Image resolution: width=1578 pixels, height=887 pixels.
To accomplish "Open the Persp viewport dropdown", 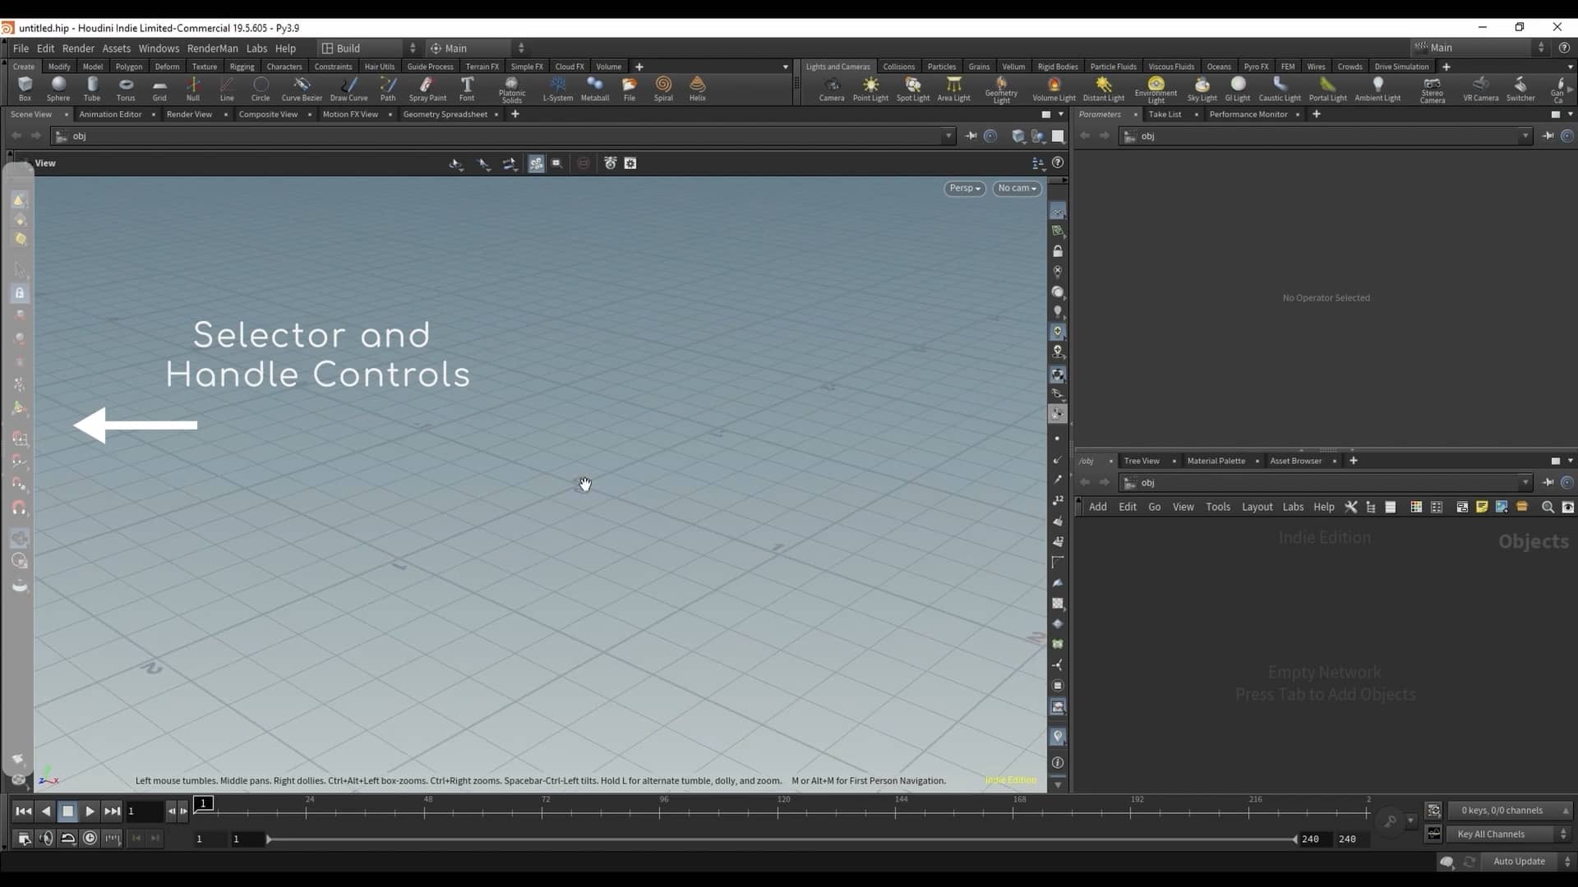I will point(964,188).
